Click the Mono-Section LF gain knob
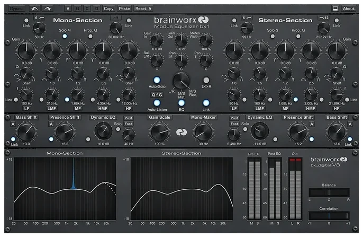 click(x=26, y=51)
